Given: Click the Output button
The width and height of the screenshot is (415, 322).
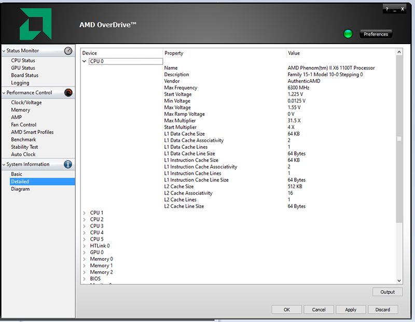Looking at the screenshot, I should point(388,292).
